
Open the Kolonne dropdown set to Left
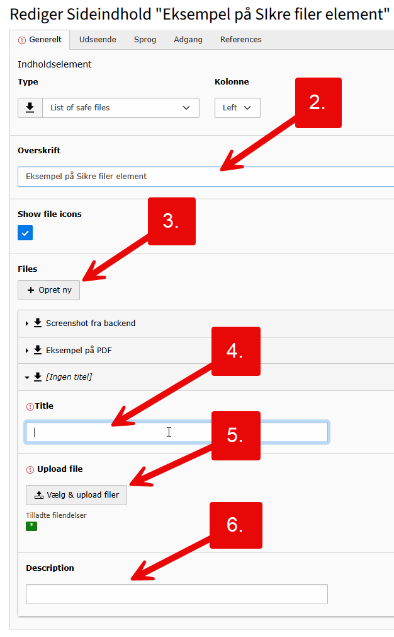point(237,108)
